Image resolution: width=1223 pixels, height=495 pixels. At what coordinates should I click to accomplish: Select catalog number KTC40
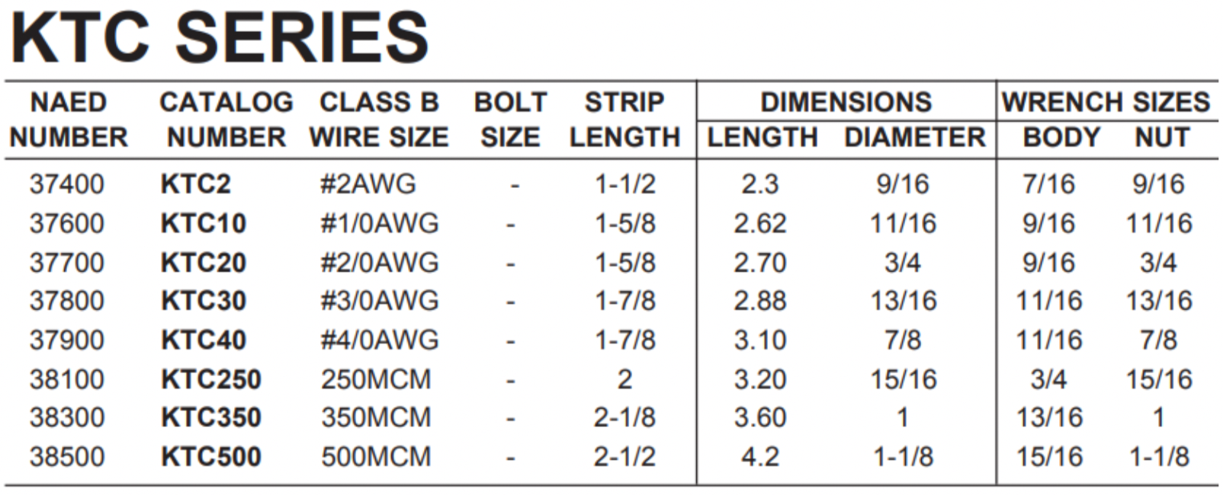[x=203, y=340]
